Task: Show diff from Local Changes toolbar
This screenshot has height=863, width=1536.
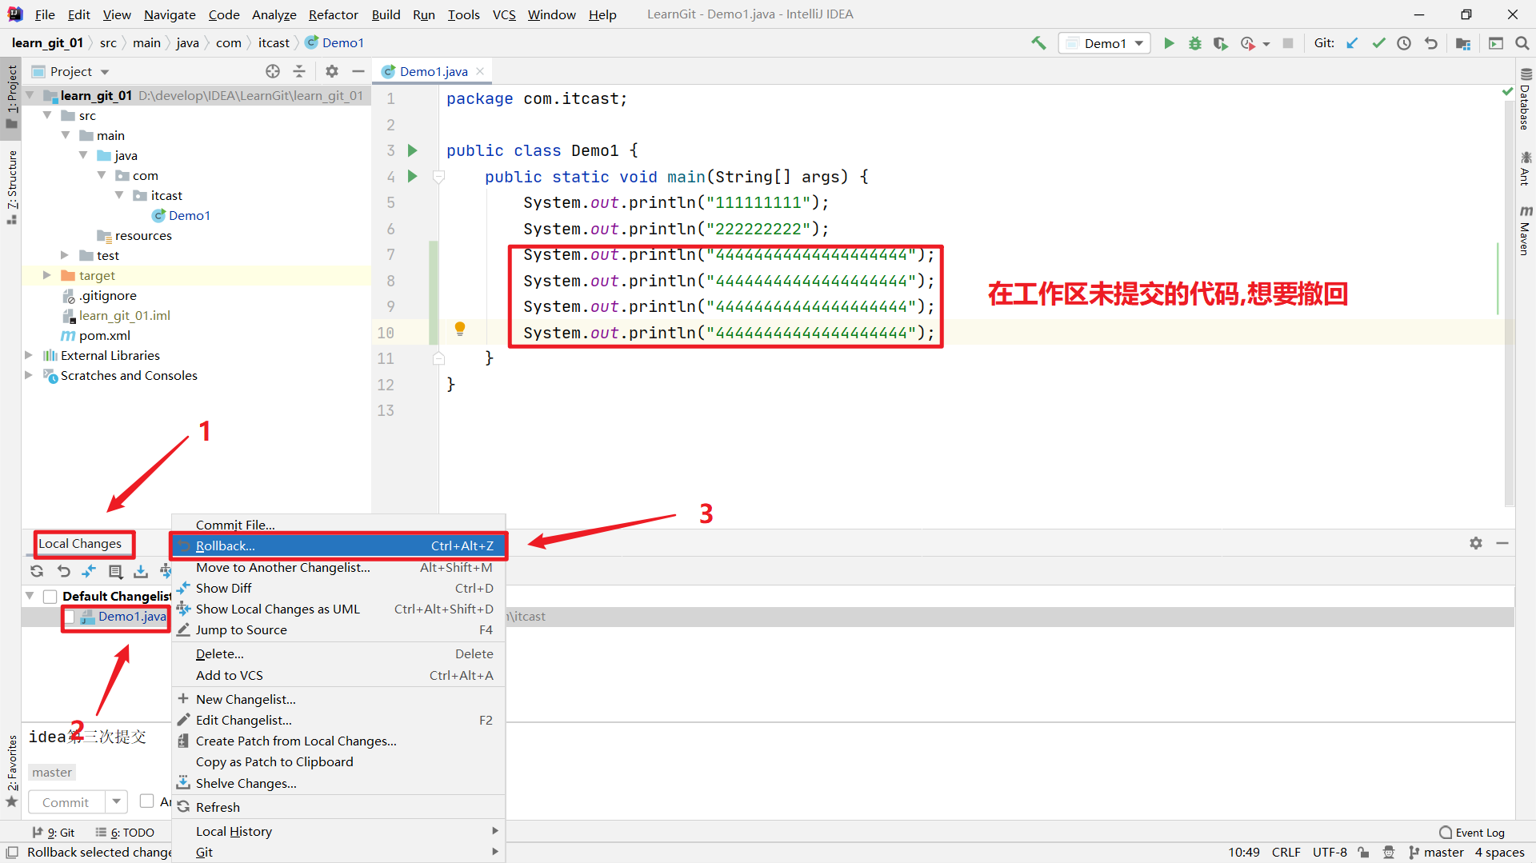Action: (x=90, y=571)
